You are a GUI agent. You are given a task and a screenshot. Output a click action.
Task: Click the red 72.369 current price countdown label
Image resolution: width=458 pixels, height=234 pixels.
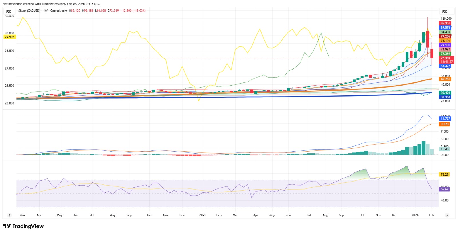point(446,60)
